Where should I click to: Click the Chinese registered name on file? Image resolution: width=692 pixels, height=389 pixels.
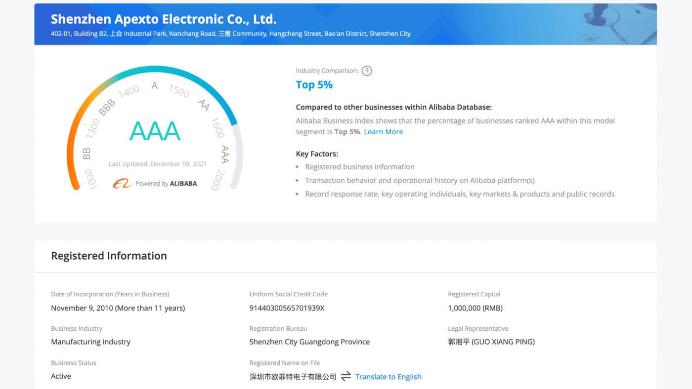pos(293,377)
